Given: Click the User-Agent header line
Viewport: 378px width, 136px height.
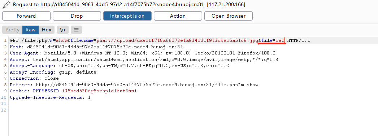Looking at the screenshot, I should coord(143,53).
